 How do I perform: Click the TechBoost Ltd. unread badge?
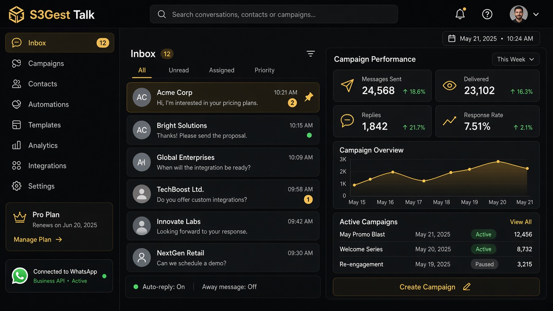[308, 200]
